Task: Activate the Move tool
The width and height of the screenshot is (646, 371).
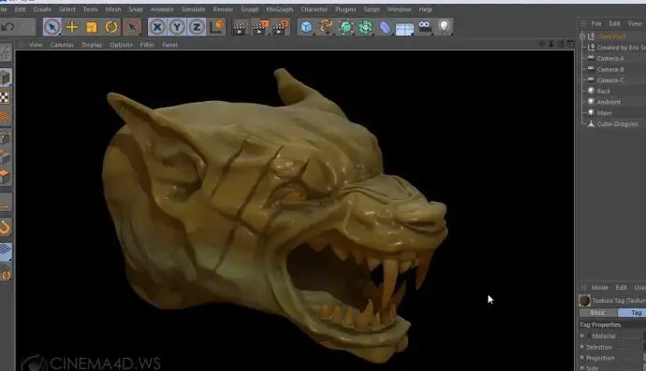Action: pos(72,27)
